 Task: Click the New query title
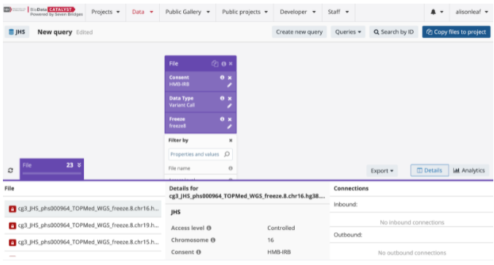pos(55,32)
